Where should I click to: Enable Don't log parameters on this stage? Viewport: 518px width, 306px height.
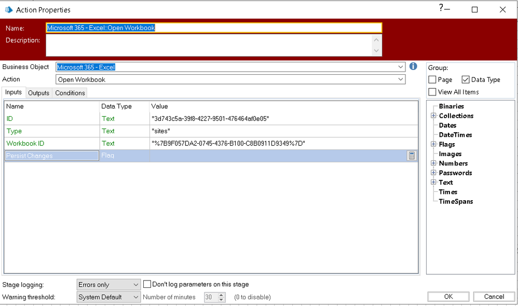coord(147,284)
